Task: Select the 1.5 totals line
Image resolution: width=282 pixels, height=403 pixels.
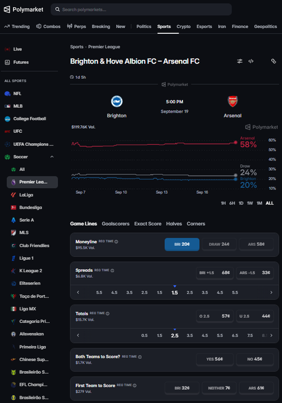Action: pos(159,335)
